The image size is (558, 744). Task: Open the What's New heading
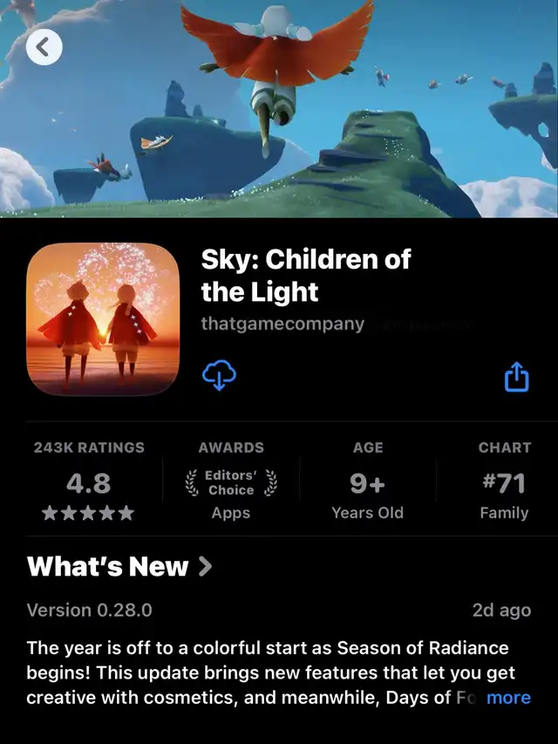(x=108, y=566)
